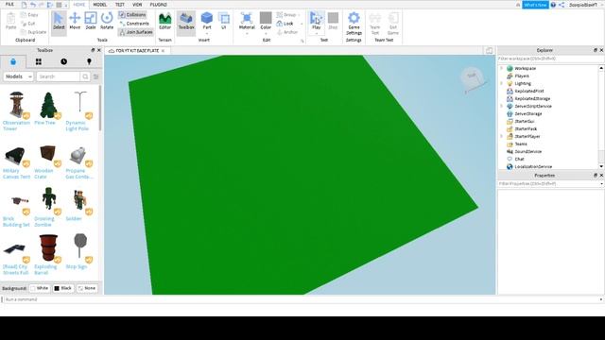This screenshot has height=340, width=605.
Task: Select Players in Explorer
Action: (x=522, y=76)
